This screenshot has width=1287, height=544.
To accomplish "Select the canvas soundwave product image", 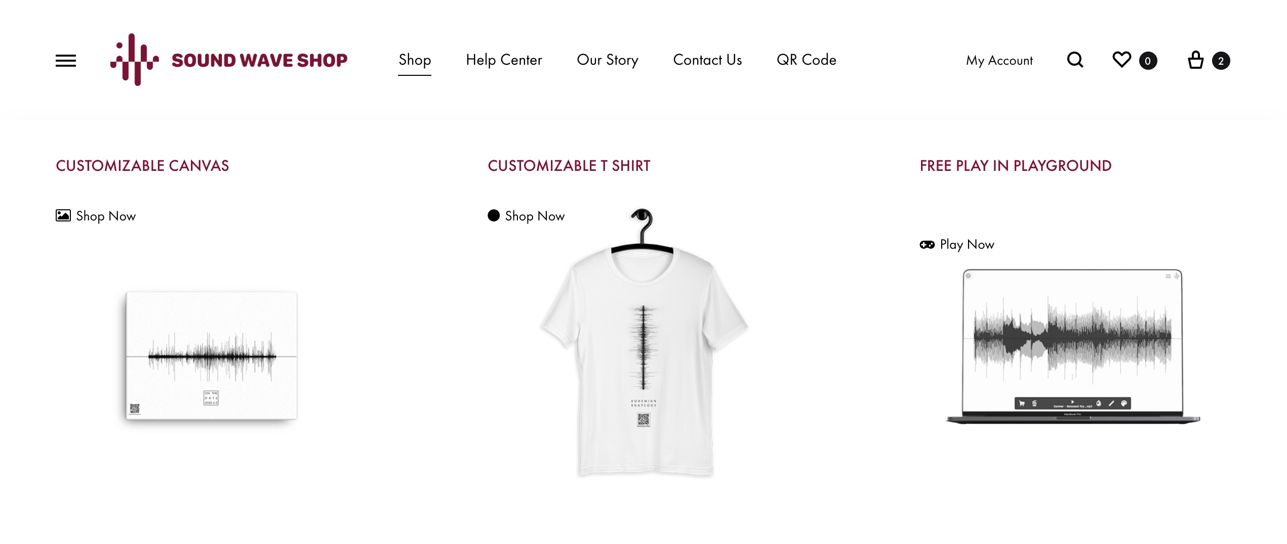I will click(x=211, y=356).
